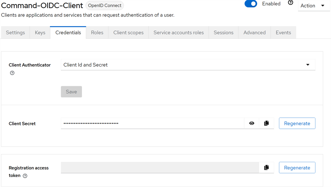Screen dimensions: 331x187
Task: Reveal the Client Secret with eye icon
Action: (x=252, y=123)
